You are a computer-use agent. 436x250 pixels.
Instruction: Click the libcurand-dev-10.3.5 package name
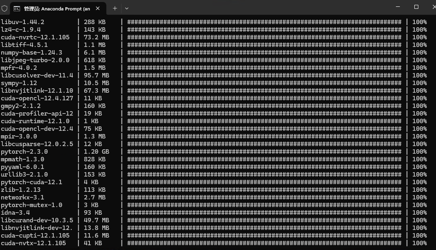pyautogui.click(x=37, y=220)
